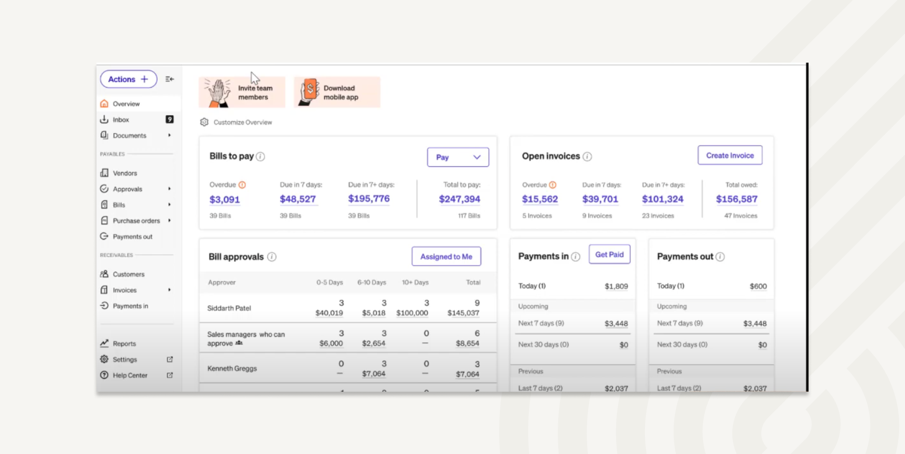Click the $39,701 invoices amount
The image size is (905, 454).
coord(600,199)
